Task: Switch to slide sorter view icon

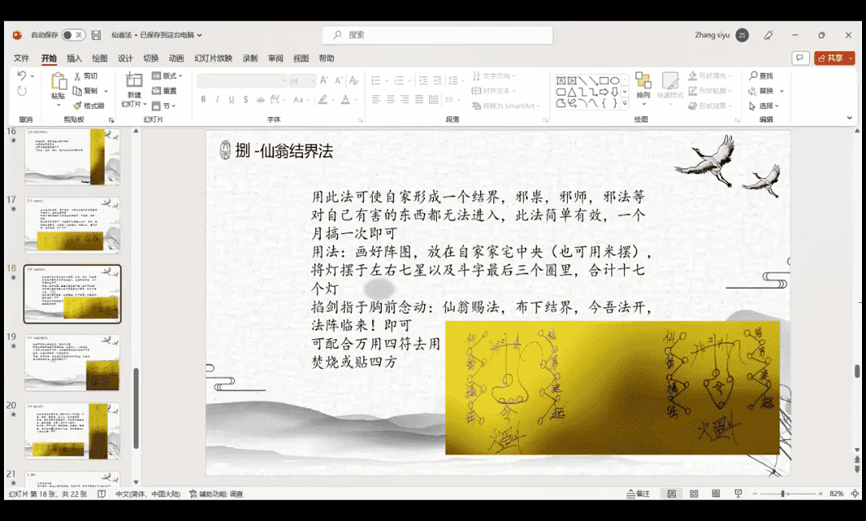Action: (694, 494)
